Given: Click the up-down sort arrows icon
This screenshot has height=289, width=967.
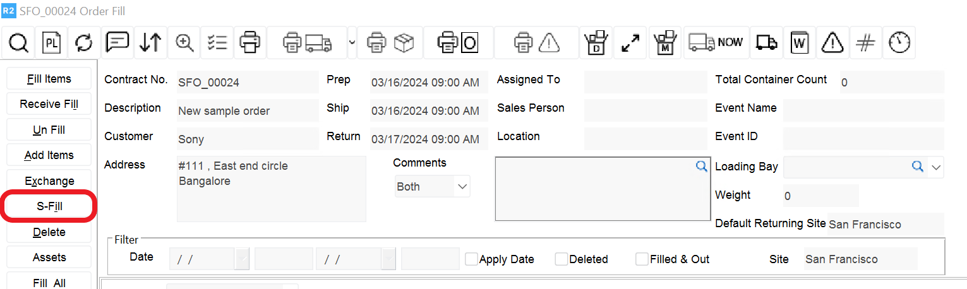Looking at the screenshot, I should [150, 43].
